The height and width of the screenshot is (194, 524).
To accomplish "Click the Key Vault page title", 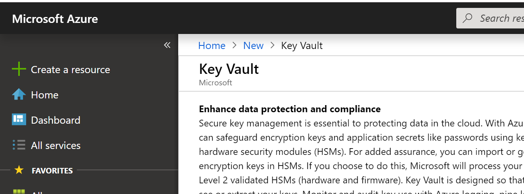I will pyautogui.click(x=229, y=69).
